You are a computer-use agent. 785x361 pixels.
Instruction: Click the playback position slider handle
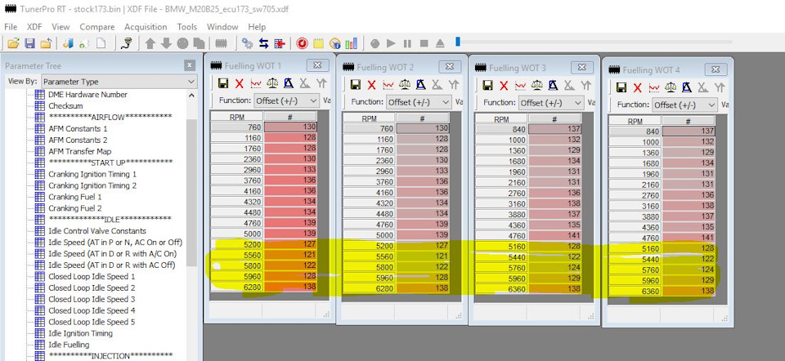(x=458, y=42)
